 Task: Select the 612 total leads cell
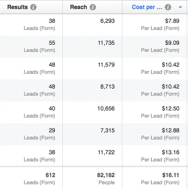tap(31, 179)
